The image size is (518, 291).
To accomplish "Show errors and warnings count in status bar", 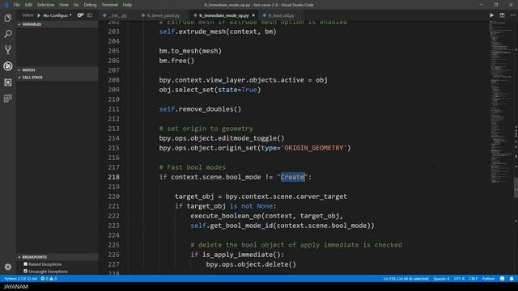I will click(x=49, y=278).
